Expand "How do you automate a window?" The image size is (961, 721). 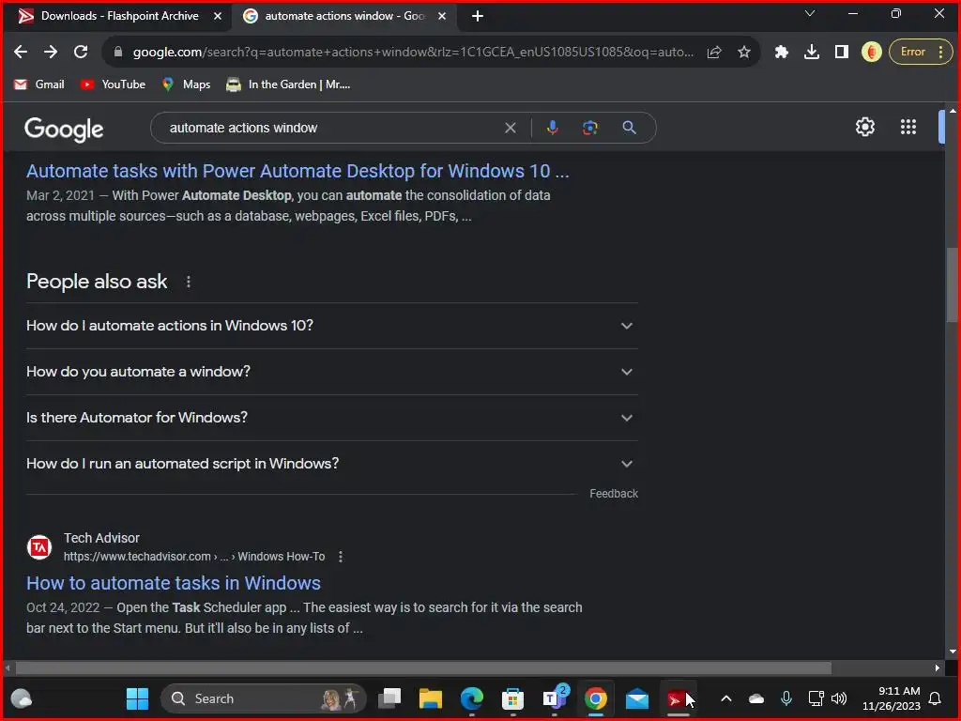pyautogui.click(x=331, y=372)
